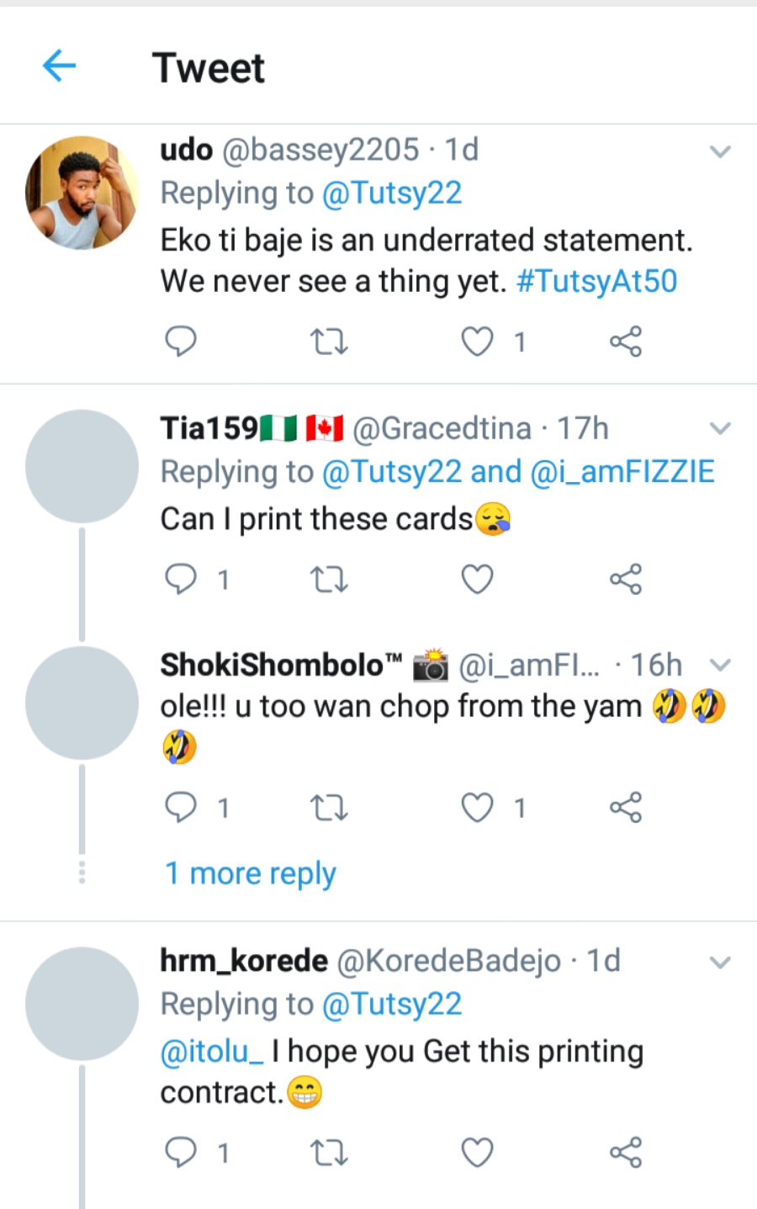Like hrm_korede's tweet
This screenshot has width=757, height=1209.
click(x=477, y=1152)
